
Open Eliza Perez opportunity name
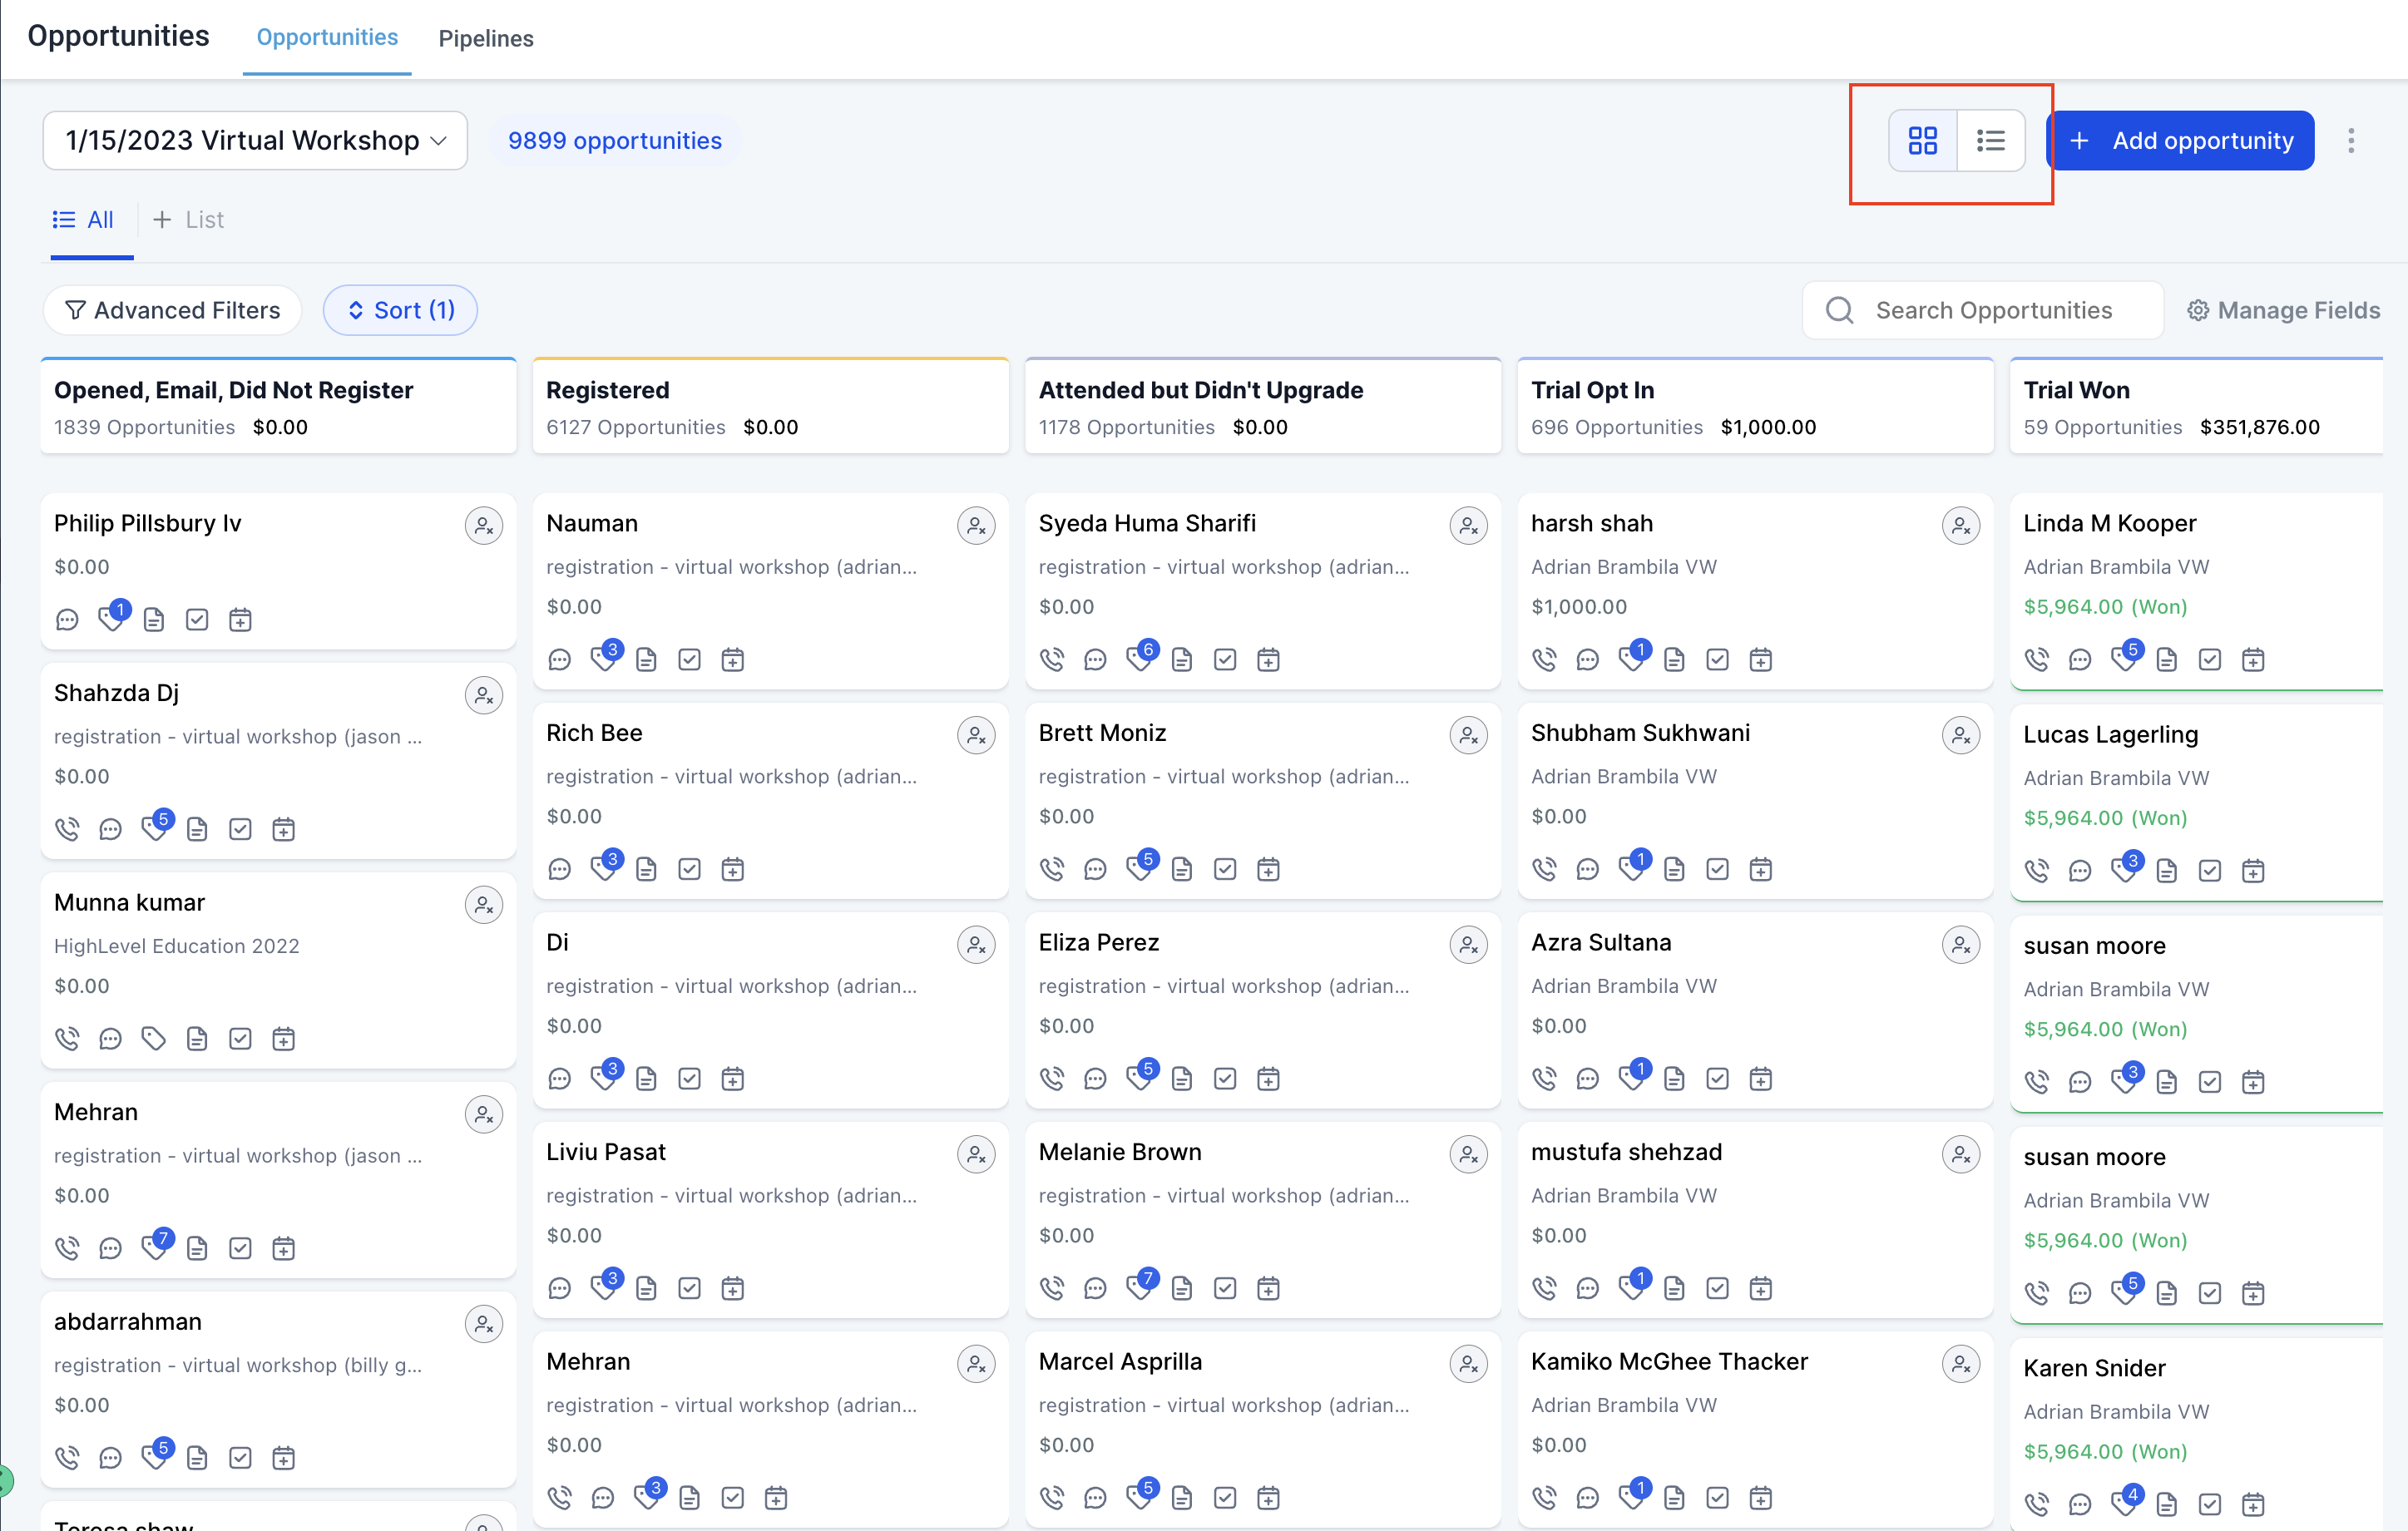[1099, 942]
